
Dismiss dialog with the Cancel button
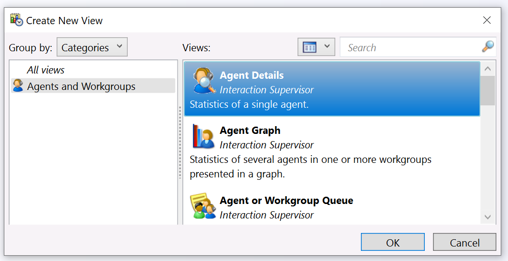[464, 242]
